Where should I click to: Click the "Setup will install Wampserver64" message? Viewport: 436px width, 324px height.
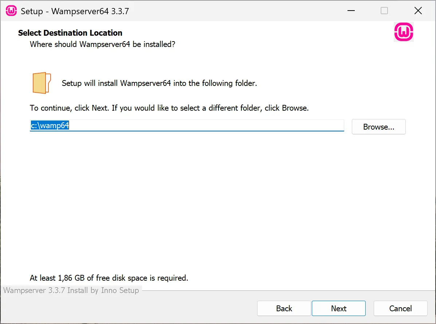tap(159, 83)
